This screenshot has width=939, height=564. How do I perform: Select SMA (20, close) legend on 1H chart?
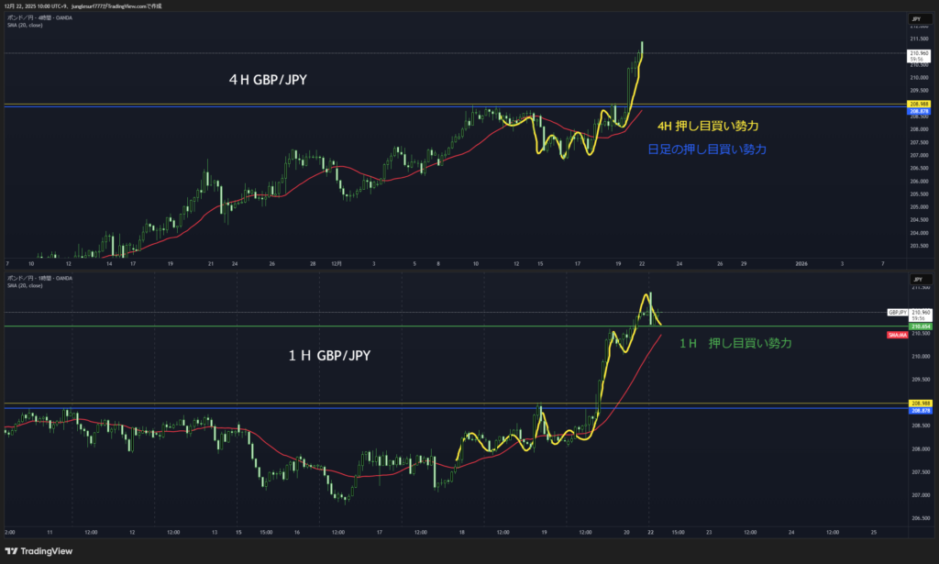25,285
